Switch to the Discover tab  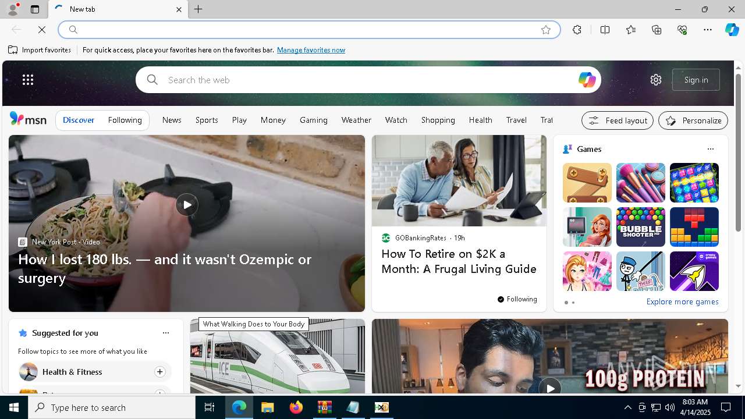(79, 120)
